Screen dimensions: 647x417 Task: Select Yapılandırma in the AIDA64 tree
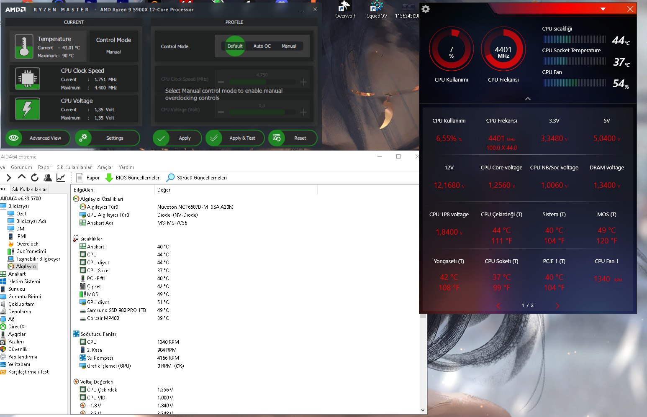(23, 357)
